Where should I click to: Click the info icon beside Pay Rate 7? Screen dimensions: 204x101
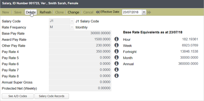(x=117, y=70)
